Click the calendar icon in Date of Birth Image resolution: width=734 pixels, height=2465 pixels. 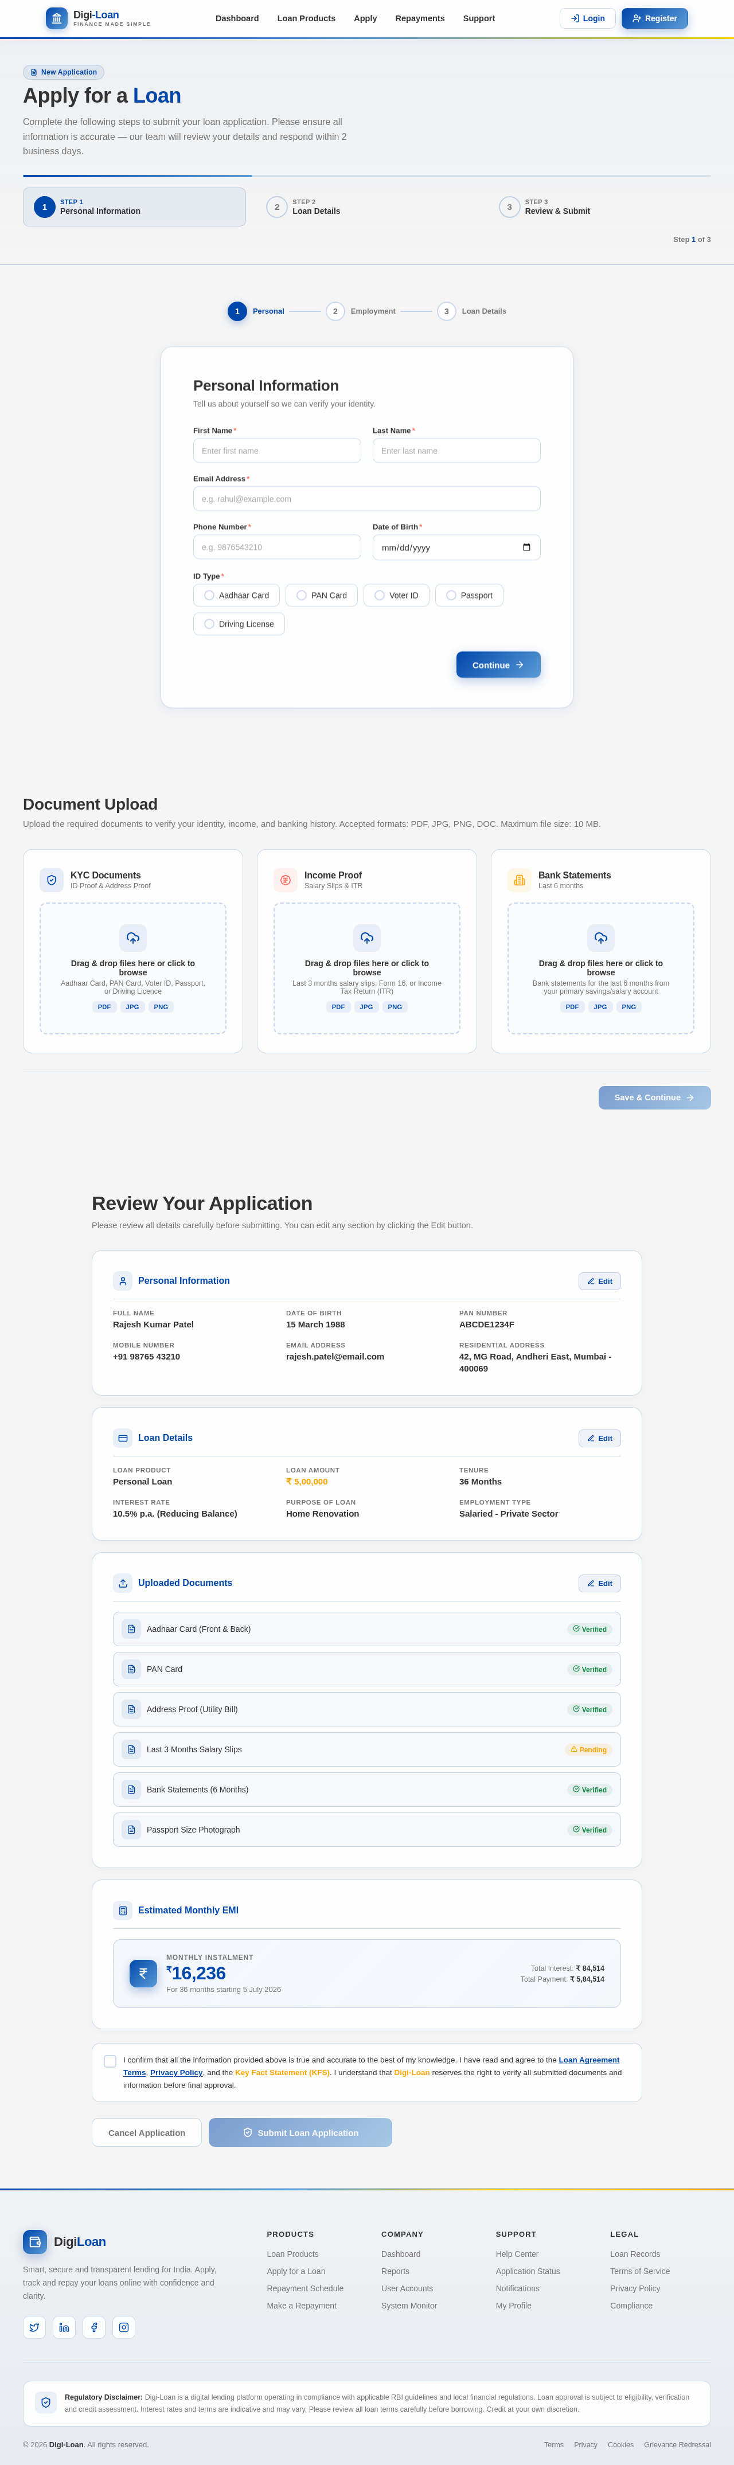coord(526,548)
